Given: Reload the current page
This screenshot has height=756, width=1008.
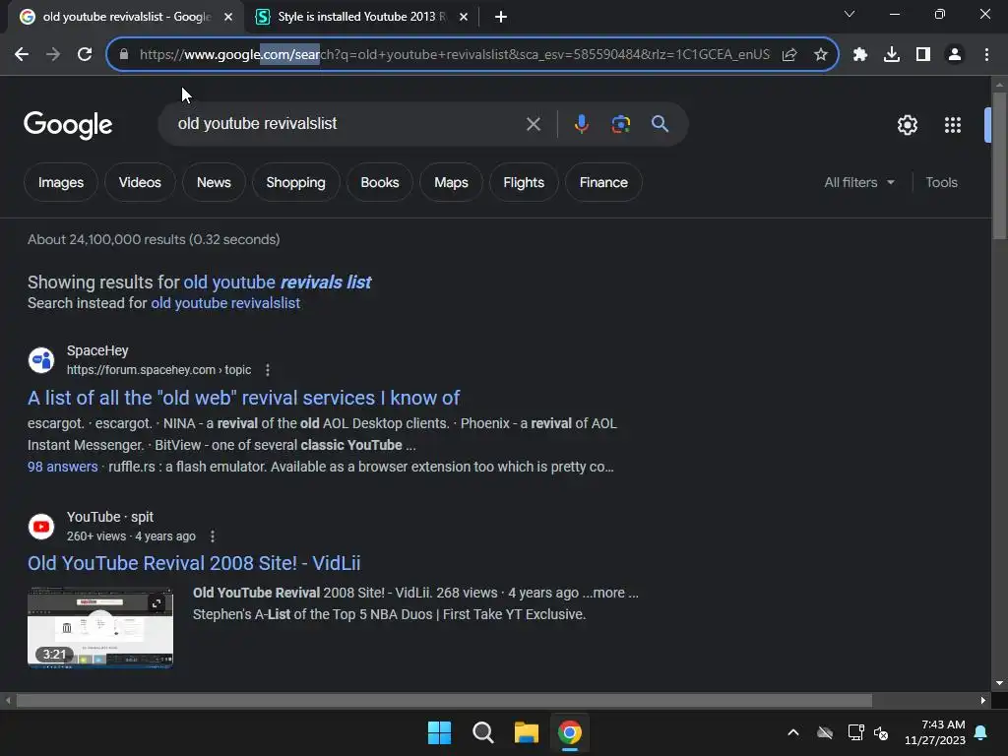Looking at the screenshot, I should (x=85, y=55).
